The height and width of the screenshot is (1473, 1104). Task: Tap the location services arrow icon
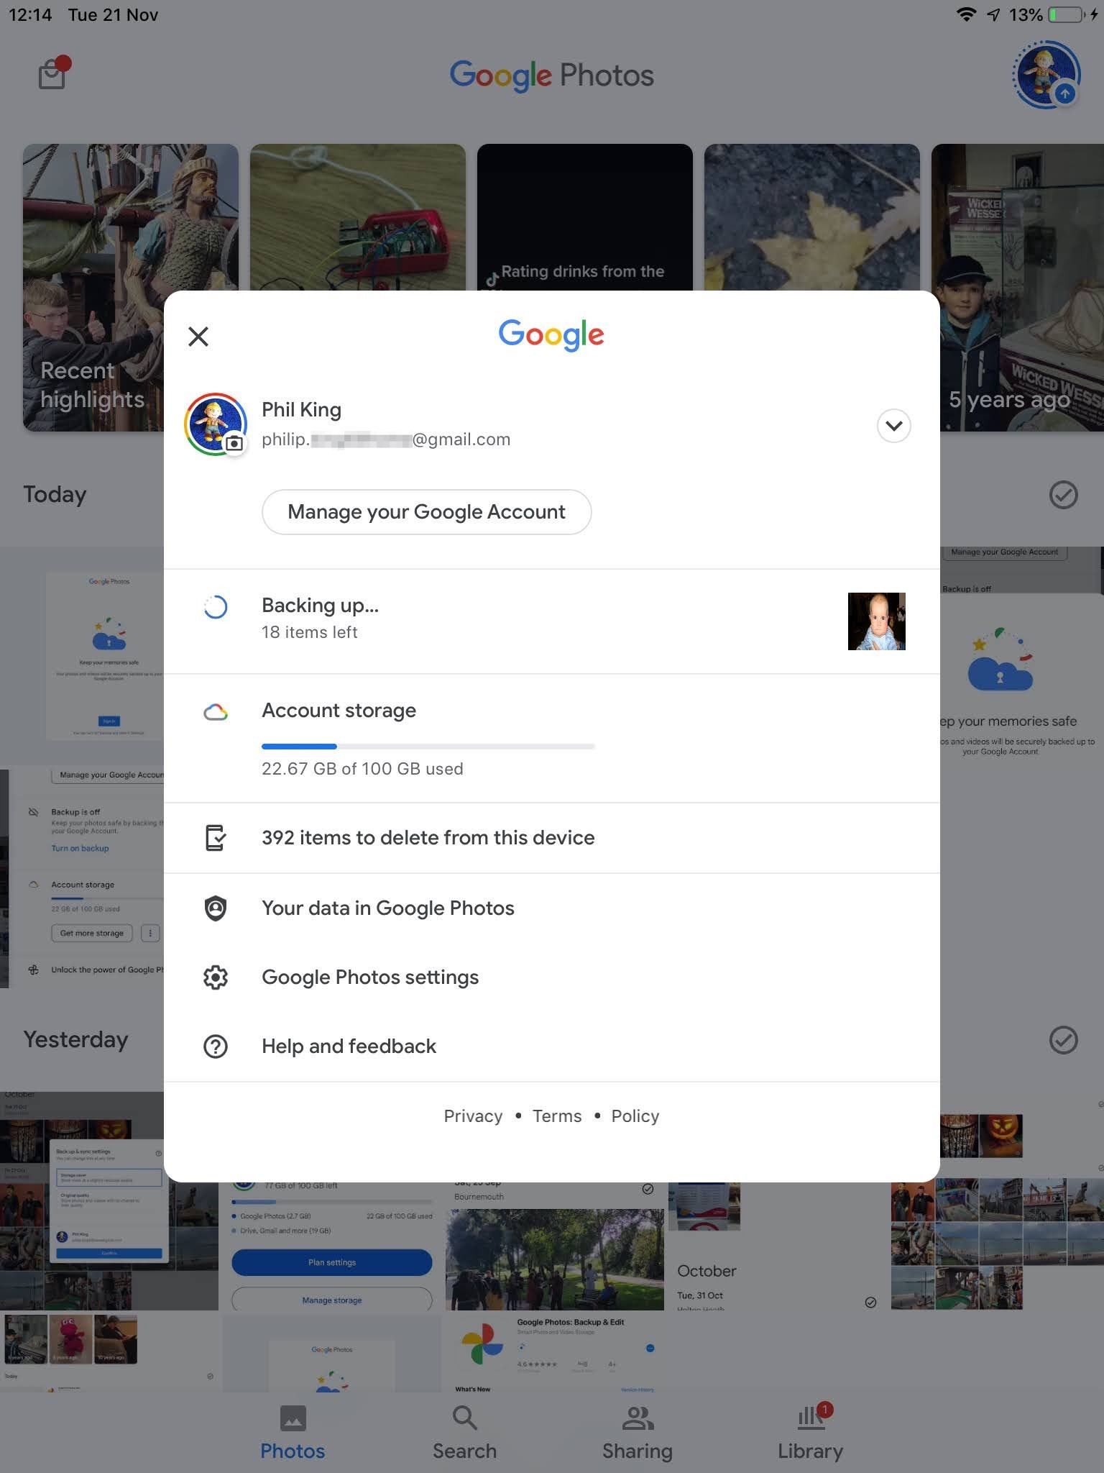click(994, 14)
